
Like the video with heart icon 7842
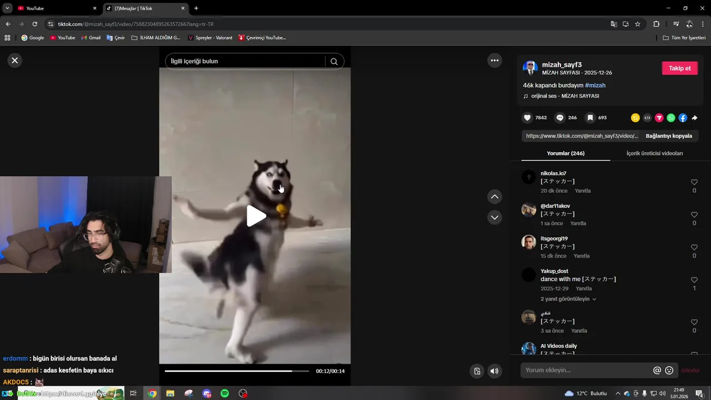(527, 118)
